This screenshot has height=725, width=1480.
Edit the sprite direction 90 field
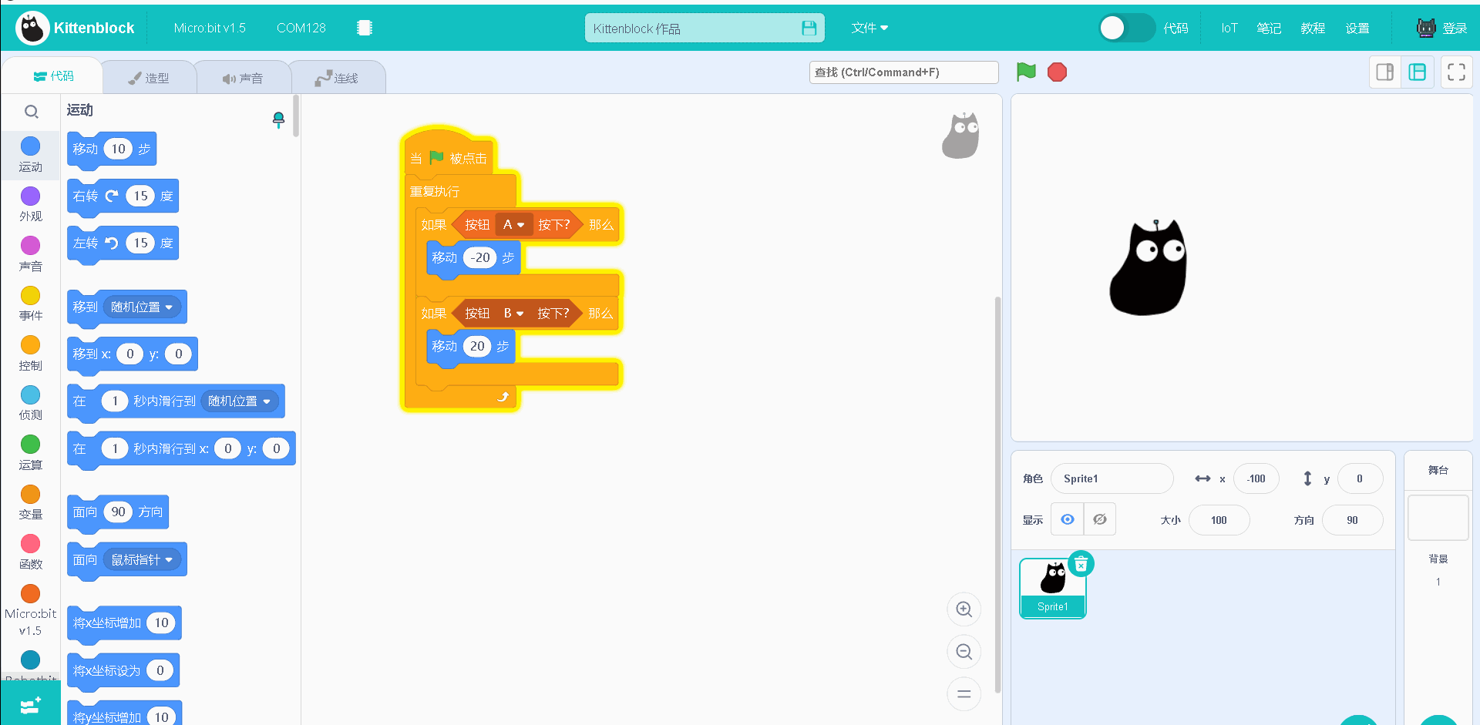1352,520
